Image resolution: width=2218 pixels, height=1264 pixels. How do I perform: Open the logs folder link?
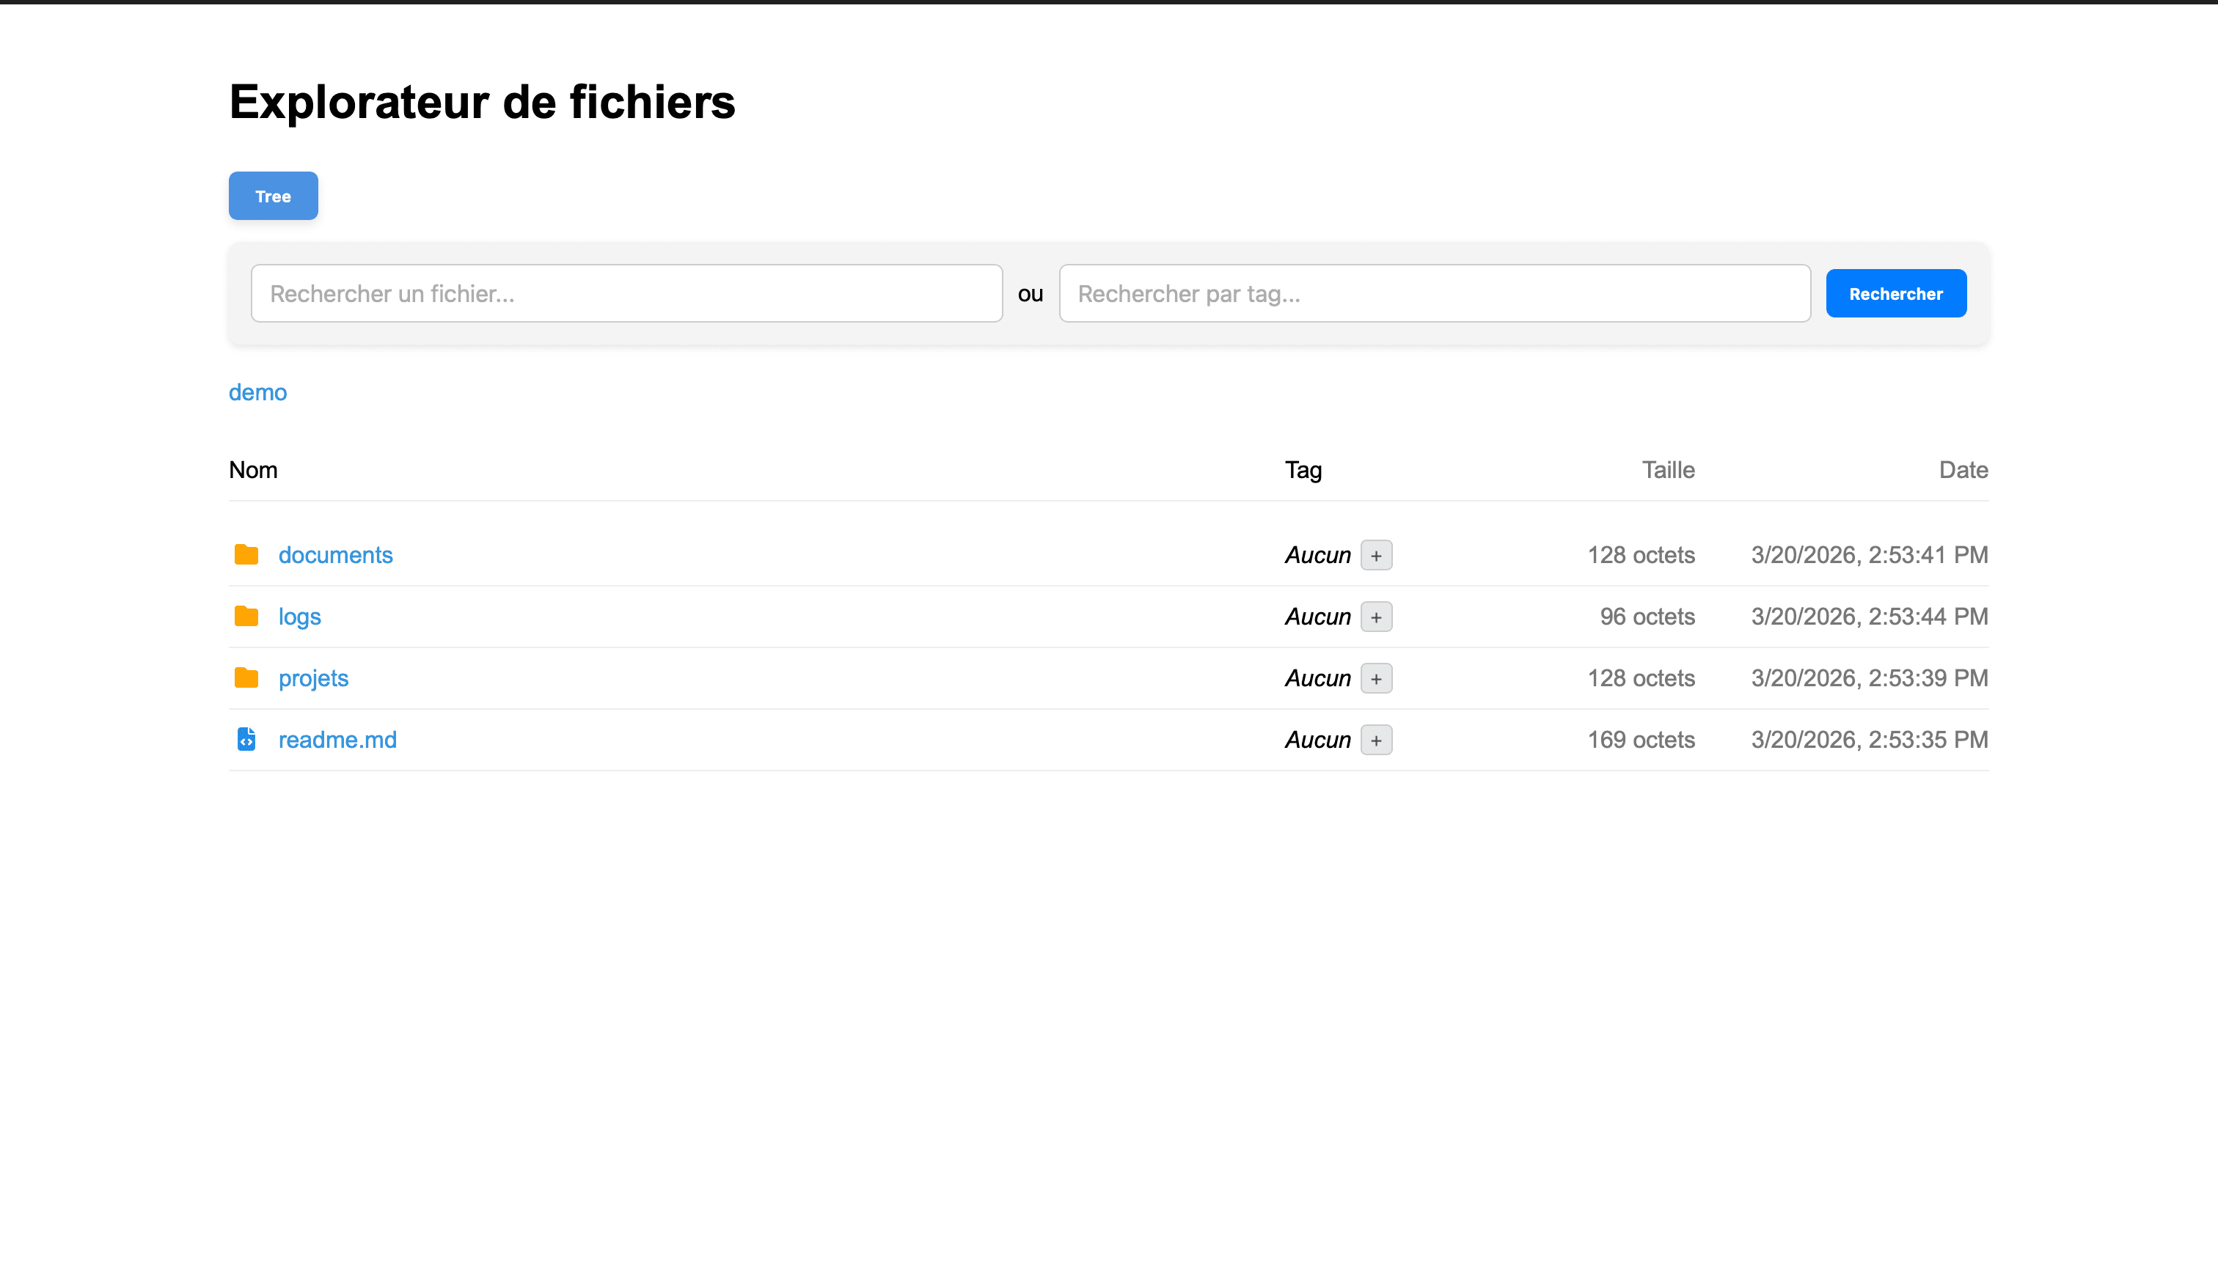(x=299, y=617)
